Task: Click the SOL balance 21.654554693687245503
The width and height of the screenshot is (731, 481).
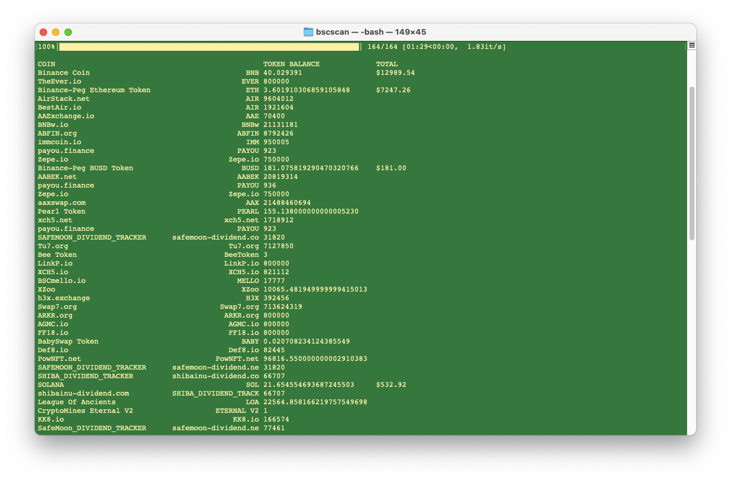Action: coord(309,385)
